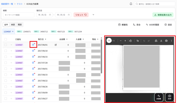Expand more search filters chevron
Viewport: 177px width, 103px height.
93,15
